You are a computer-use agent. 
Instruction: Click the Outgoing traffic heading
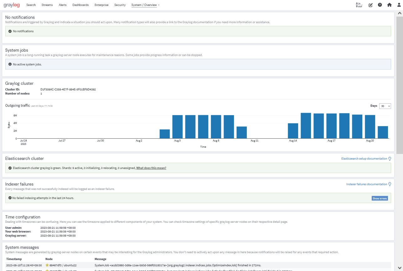pos(18,105)
